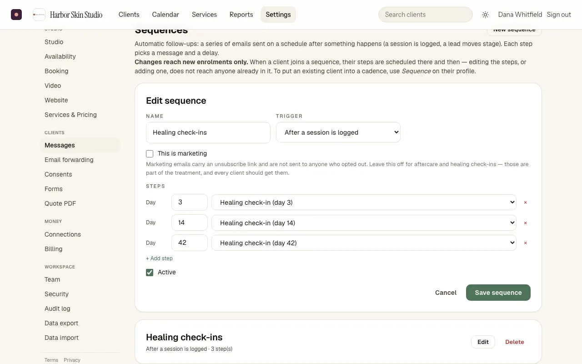
Task: Check the This is marketing checkbox
Action: (150, 154)
